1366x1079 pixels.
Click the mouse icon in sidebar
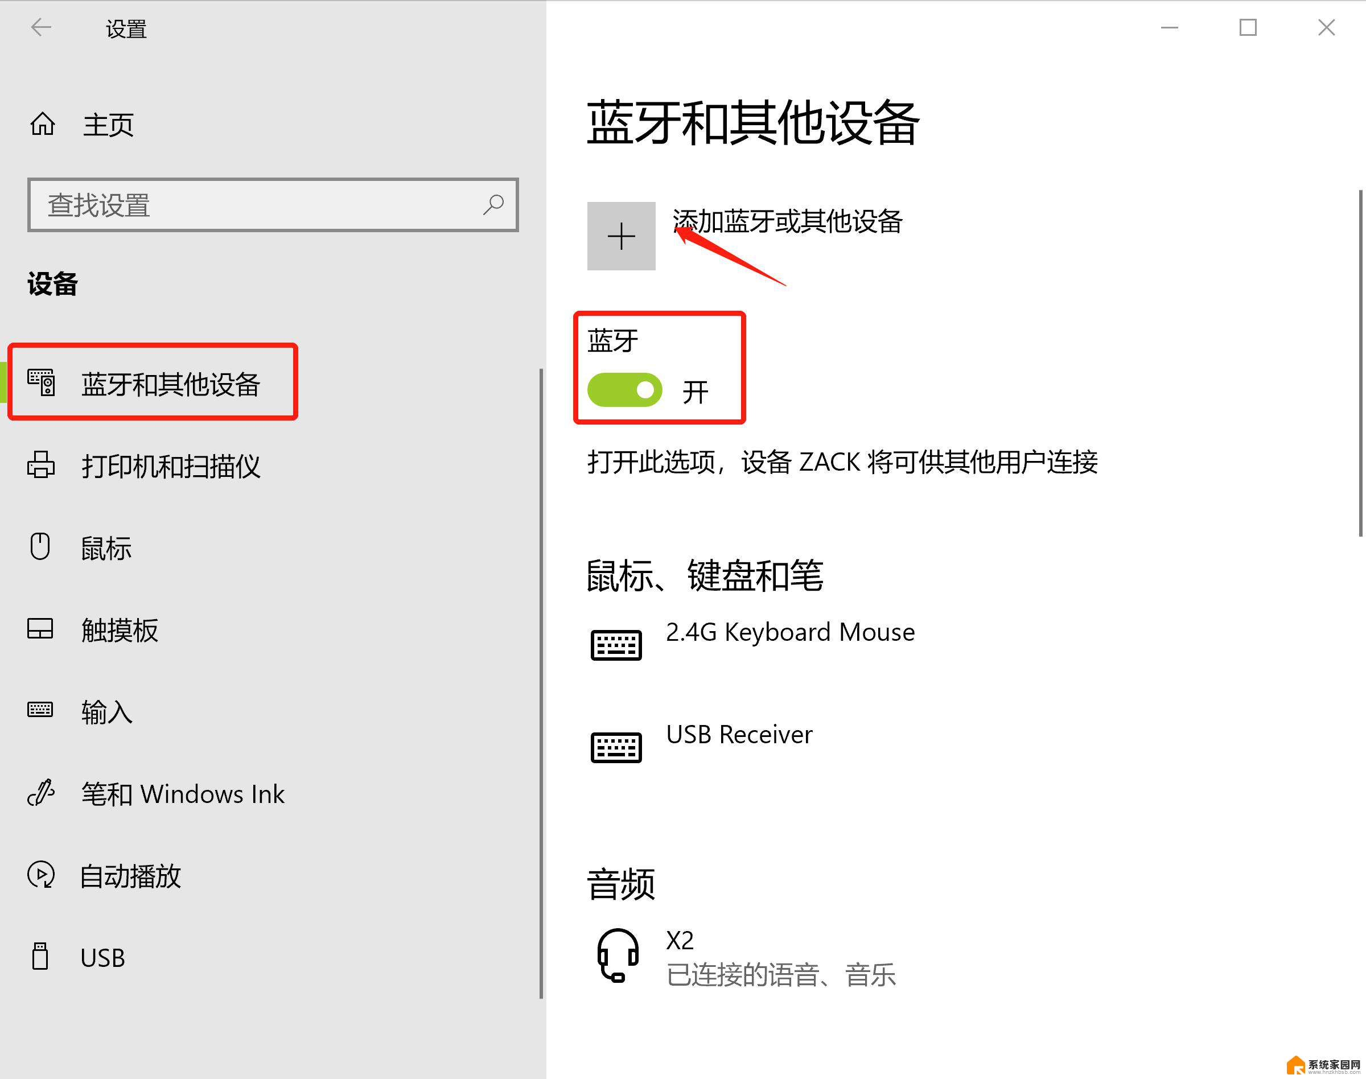click(40, 546)
